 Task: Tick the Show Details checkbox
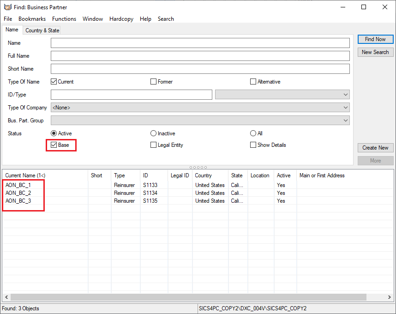[253, 145]
